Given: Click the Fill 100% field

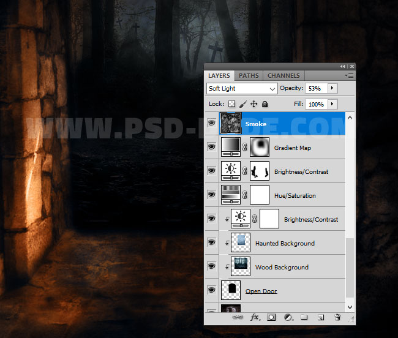Looking at the screenshot, I should [x=317, y=104].
